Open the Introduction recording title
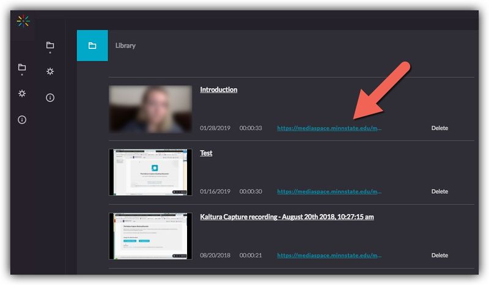The width and height of the screenshot is (489, 285). 218,90
